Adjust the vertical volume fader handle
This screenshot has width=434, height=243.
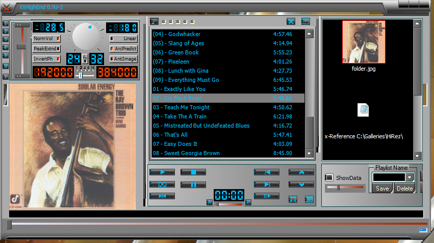pyautogui.click(x=21, y=47)
